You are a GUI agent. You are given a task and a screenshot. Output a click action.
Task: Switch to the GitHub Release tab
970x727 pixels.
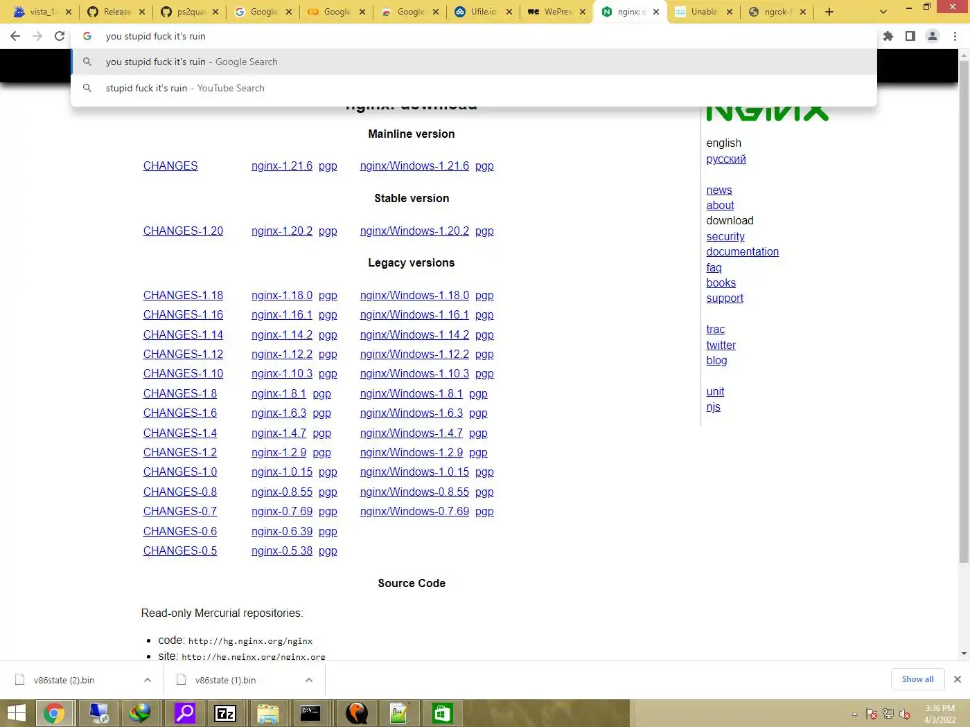tap(116, 12)
